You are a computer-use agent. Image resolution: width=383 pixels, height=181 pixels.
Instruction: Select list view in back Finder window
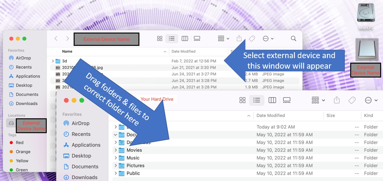pyautogui.click(x=172, y=39)
